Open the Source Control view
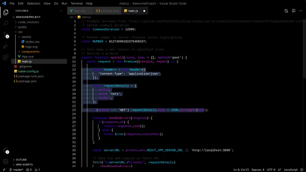 tap(5, 35)
